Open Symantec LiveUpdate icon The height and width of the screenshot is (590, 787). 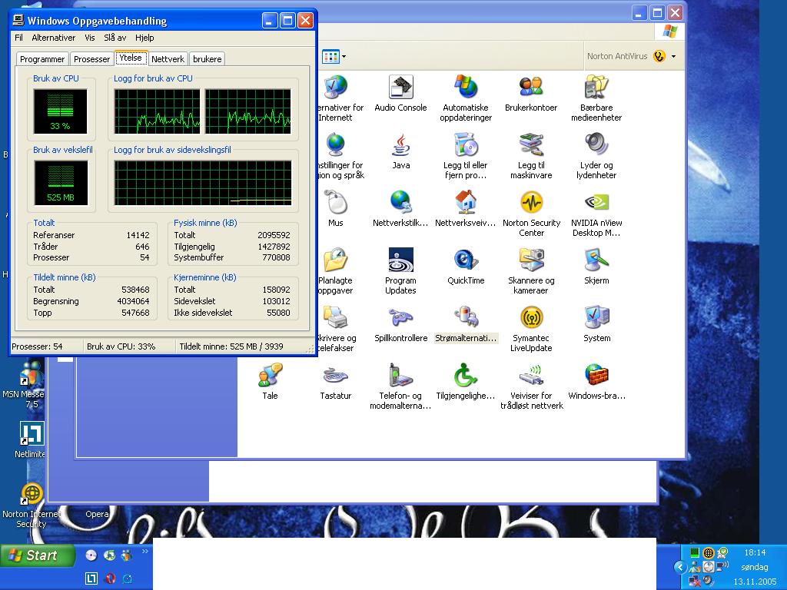(531, 329)
